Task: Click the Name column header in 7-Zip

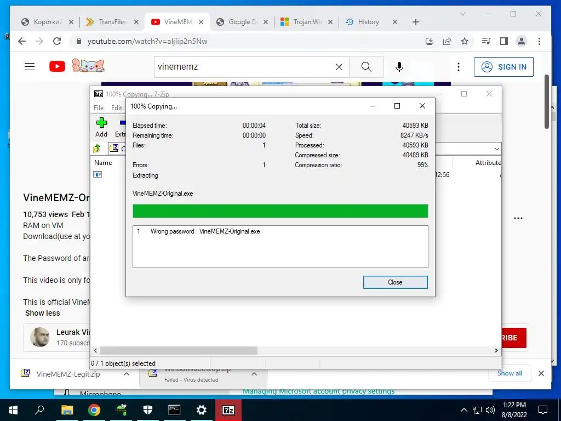Action: tap(103, 162)
